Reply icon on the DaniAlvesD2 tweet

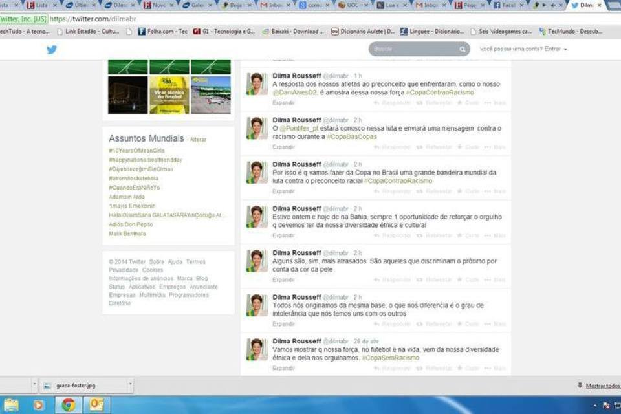(x=376, y=103)
